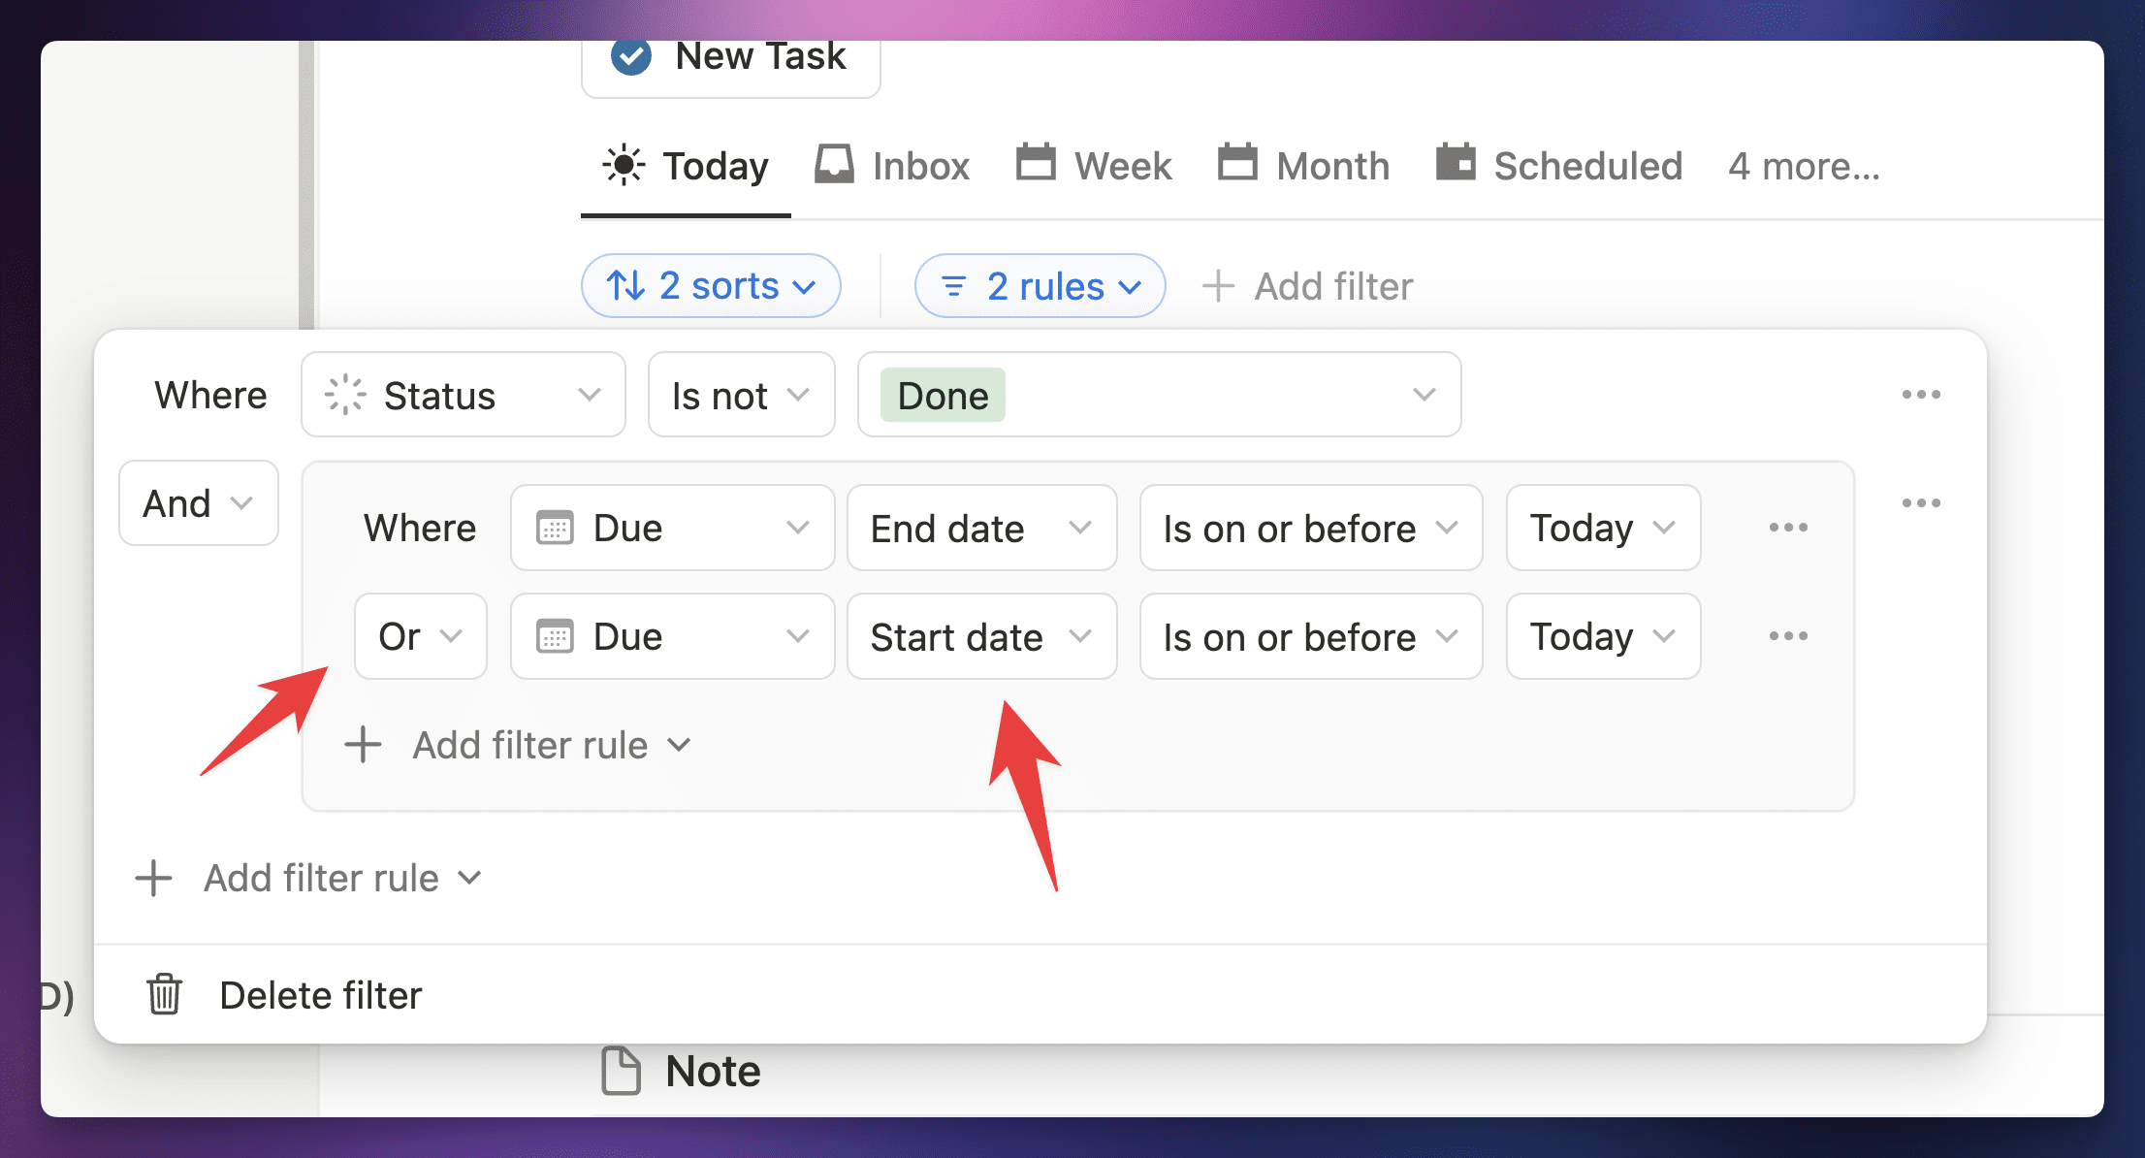This screenshot has height=1158, width=2145.
Task: Change the And operator dropdown
Action: 199,503
